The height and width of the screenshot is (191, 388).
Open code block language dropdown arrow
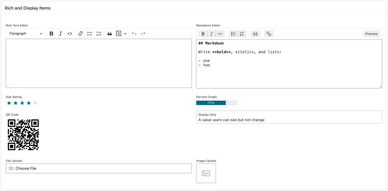125,34
